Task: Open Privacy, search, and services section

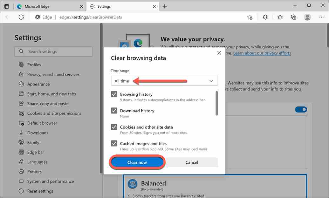Action: click(x=49, y=74)
